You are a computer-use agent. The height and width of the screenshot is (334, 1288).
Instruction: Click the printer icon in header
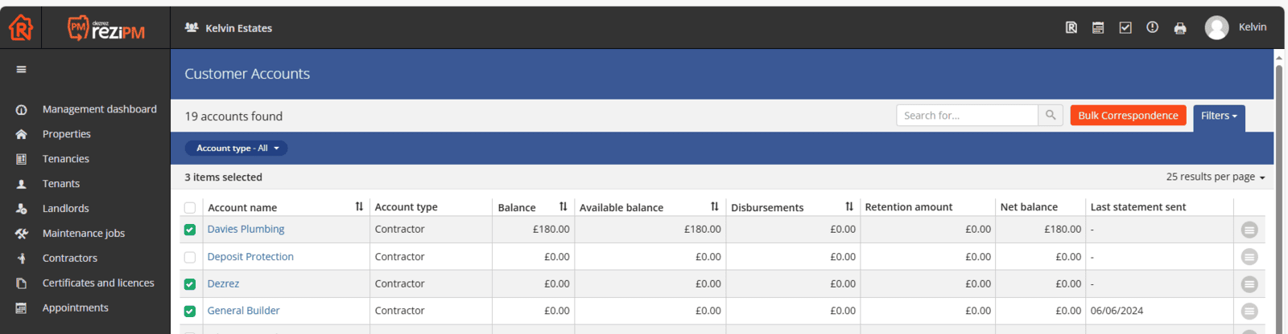pos(1179,28)
